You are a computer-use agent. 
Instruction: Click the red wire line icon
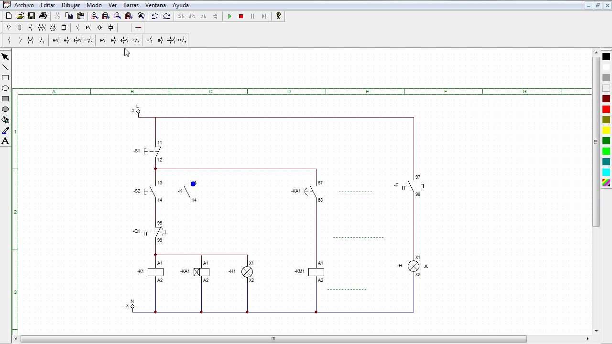tap(138, 28)
